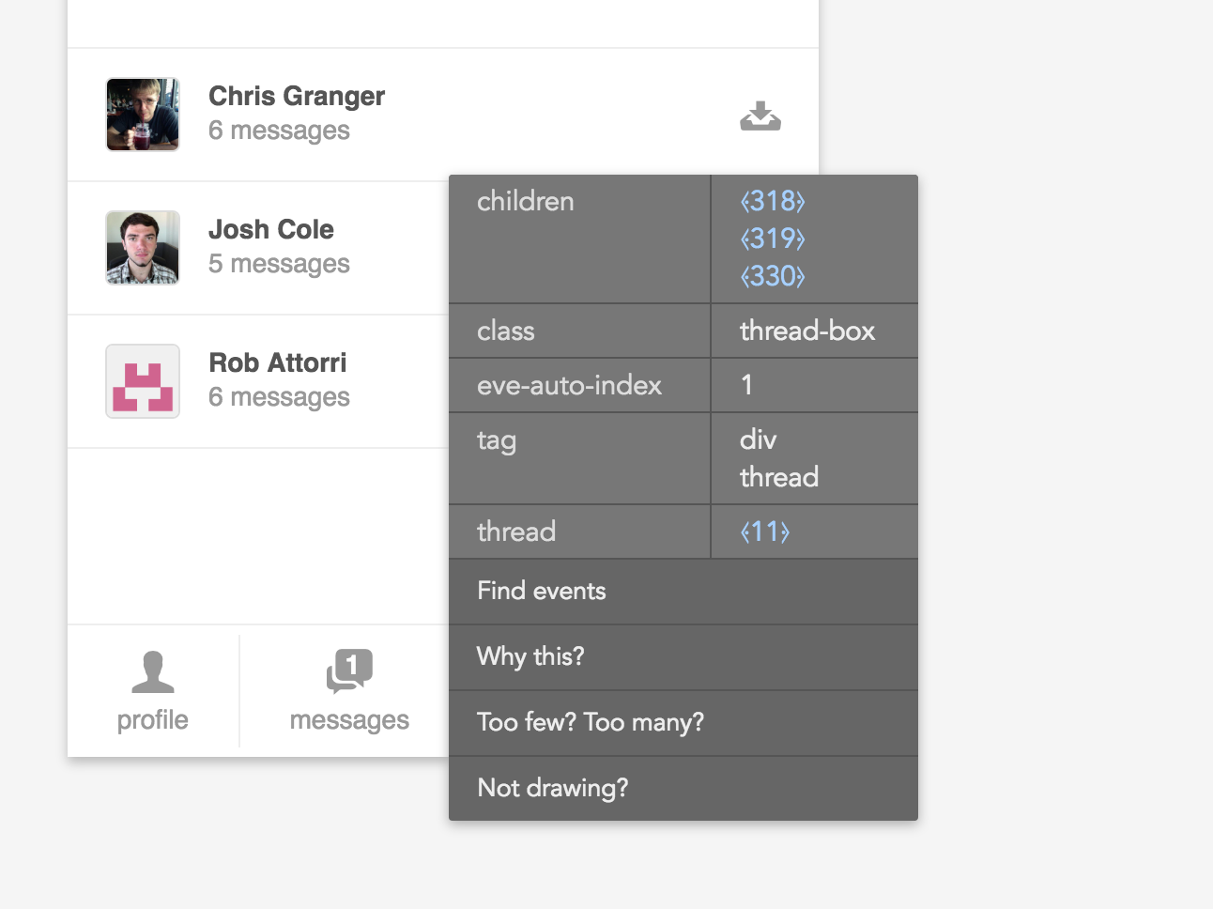This screenshot has width=1213, height=909.
Task: Open the thread record link 11
Action: pyautogui.click(x=765, y=532)
